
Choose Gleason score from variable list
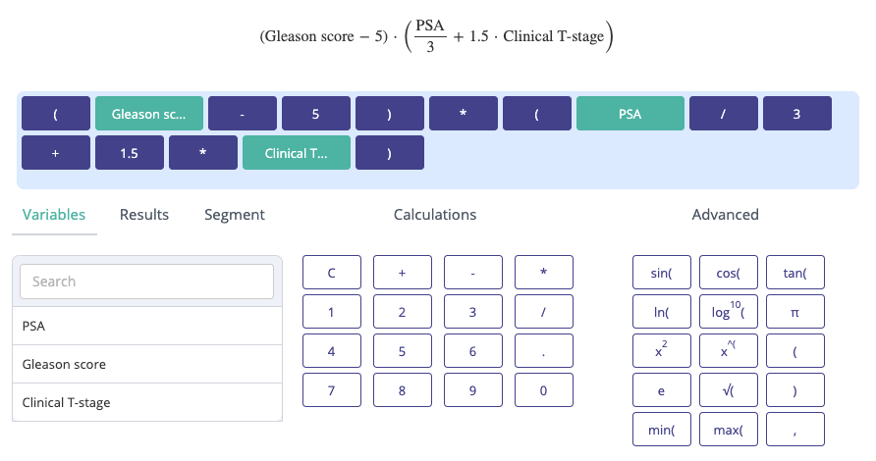146,364
